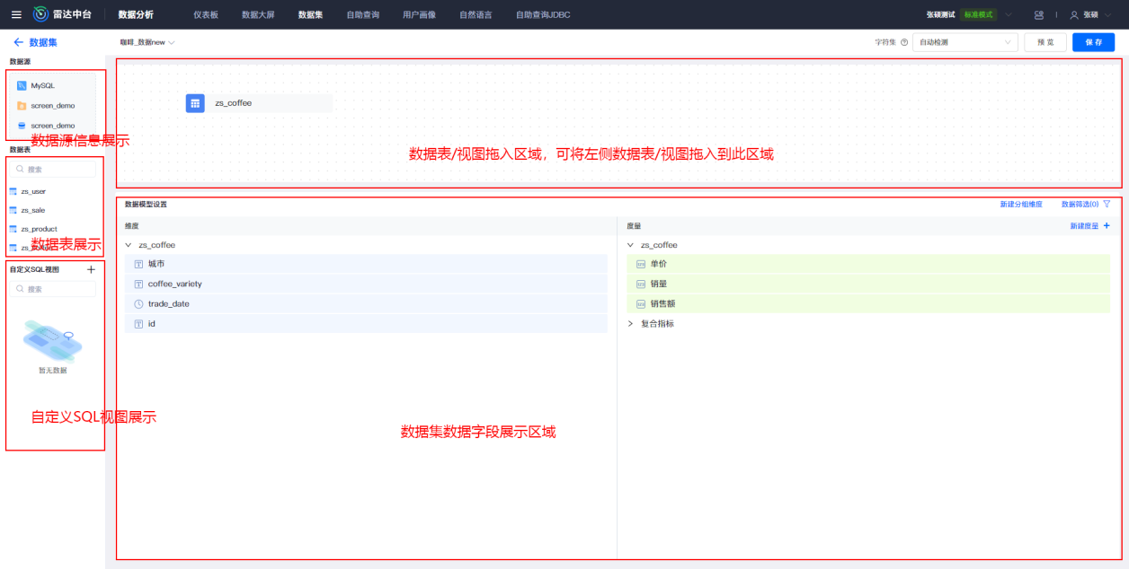Screen dimensions: 1129x569
Task: Click the MySQL datasource icon
Action: pos(22,85)
